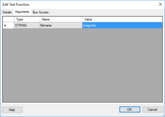Select the STRING type cell

coord(27,25)
